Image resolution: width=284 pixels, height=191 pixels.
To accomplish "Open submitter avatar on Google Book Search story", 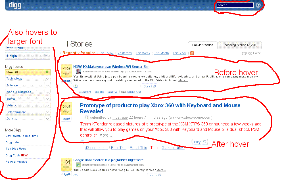I will [x=79, y=165].
